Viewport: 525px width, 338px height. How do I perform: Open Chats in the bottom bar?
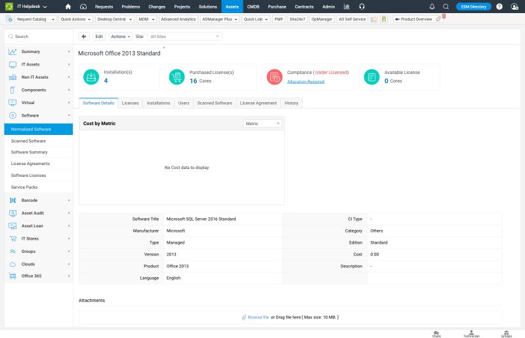pos(436,334)
